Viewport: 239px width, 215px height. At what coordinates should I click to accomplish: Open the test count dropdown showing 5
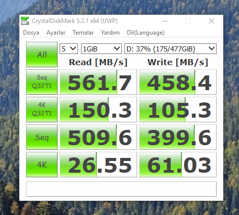click(69, 49)
